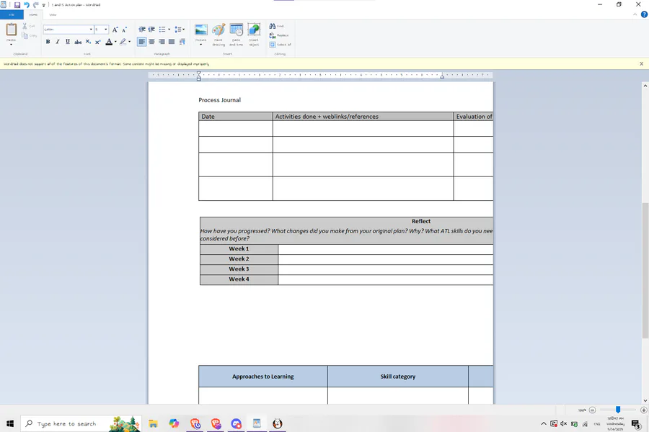Open Copilot from the taskbar
649x432 pixels.
pyautogui.click(x=174, y=424)
